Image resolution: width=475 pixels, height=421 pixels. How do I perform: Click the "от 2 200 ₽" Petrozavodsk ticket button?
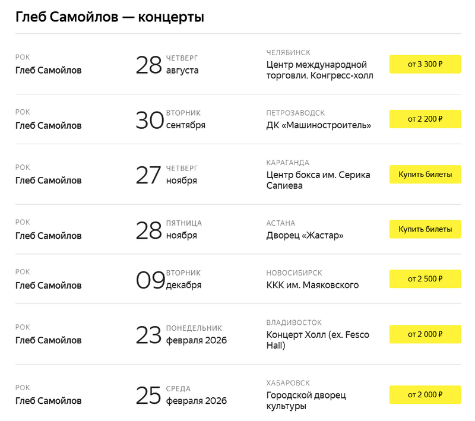pyautogui.click(x=425, y=119)
